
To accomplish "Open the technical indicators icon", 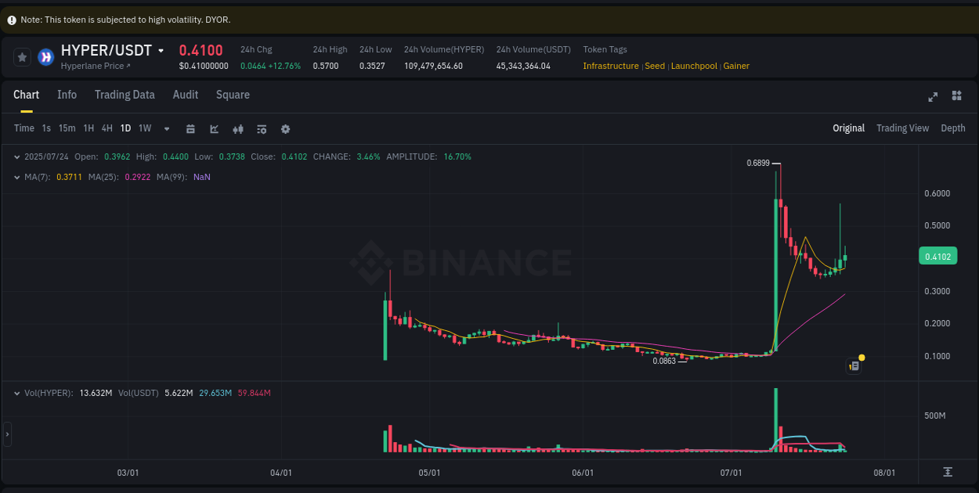I will click(x=262, y=128).
